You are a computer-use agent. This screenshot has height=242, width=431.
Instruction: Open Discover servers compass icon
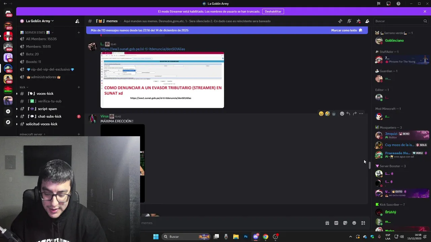point(8,122)
